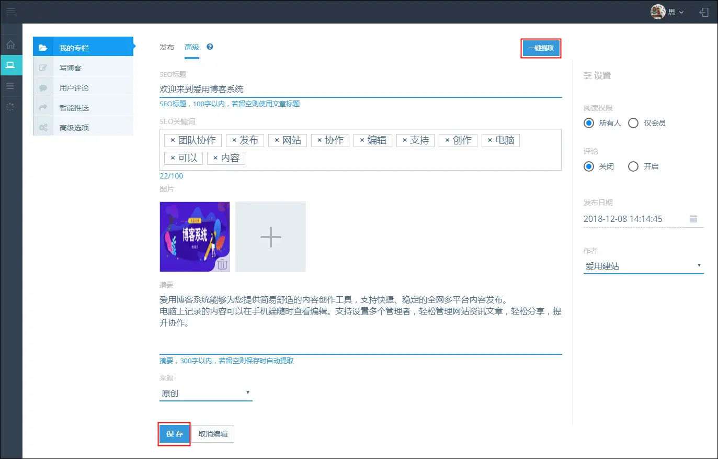Screen dimensions: 718x459
Task: Click into the SEO标题 input field
Action: [x=360, y=89]
